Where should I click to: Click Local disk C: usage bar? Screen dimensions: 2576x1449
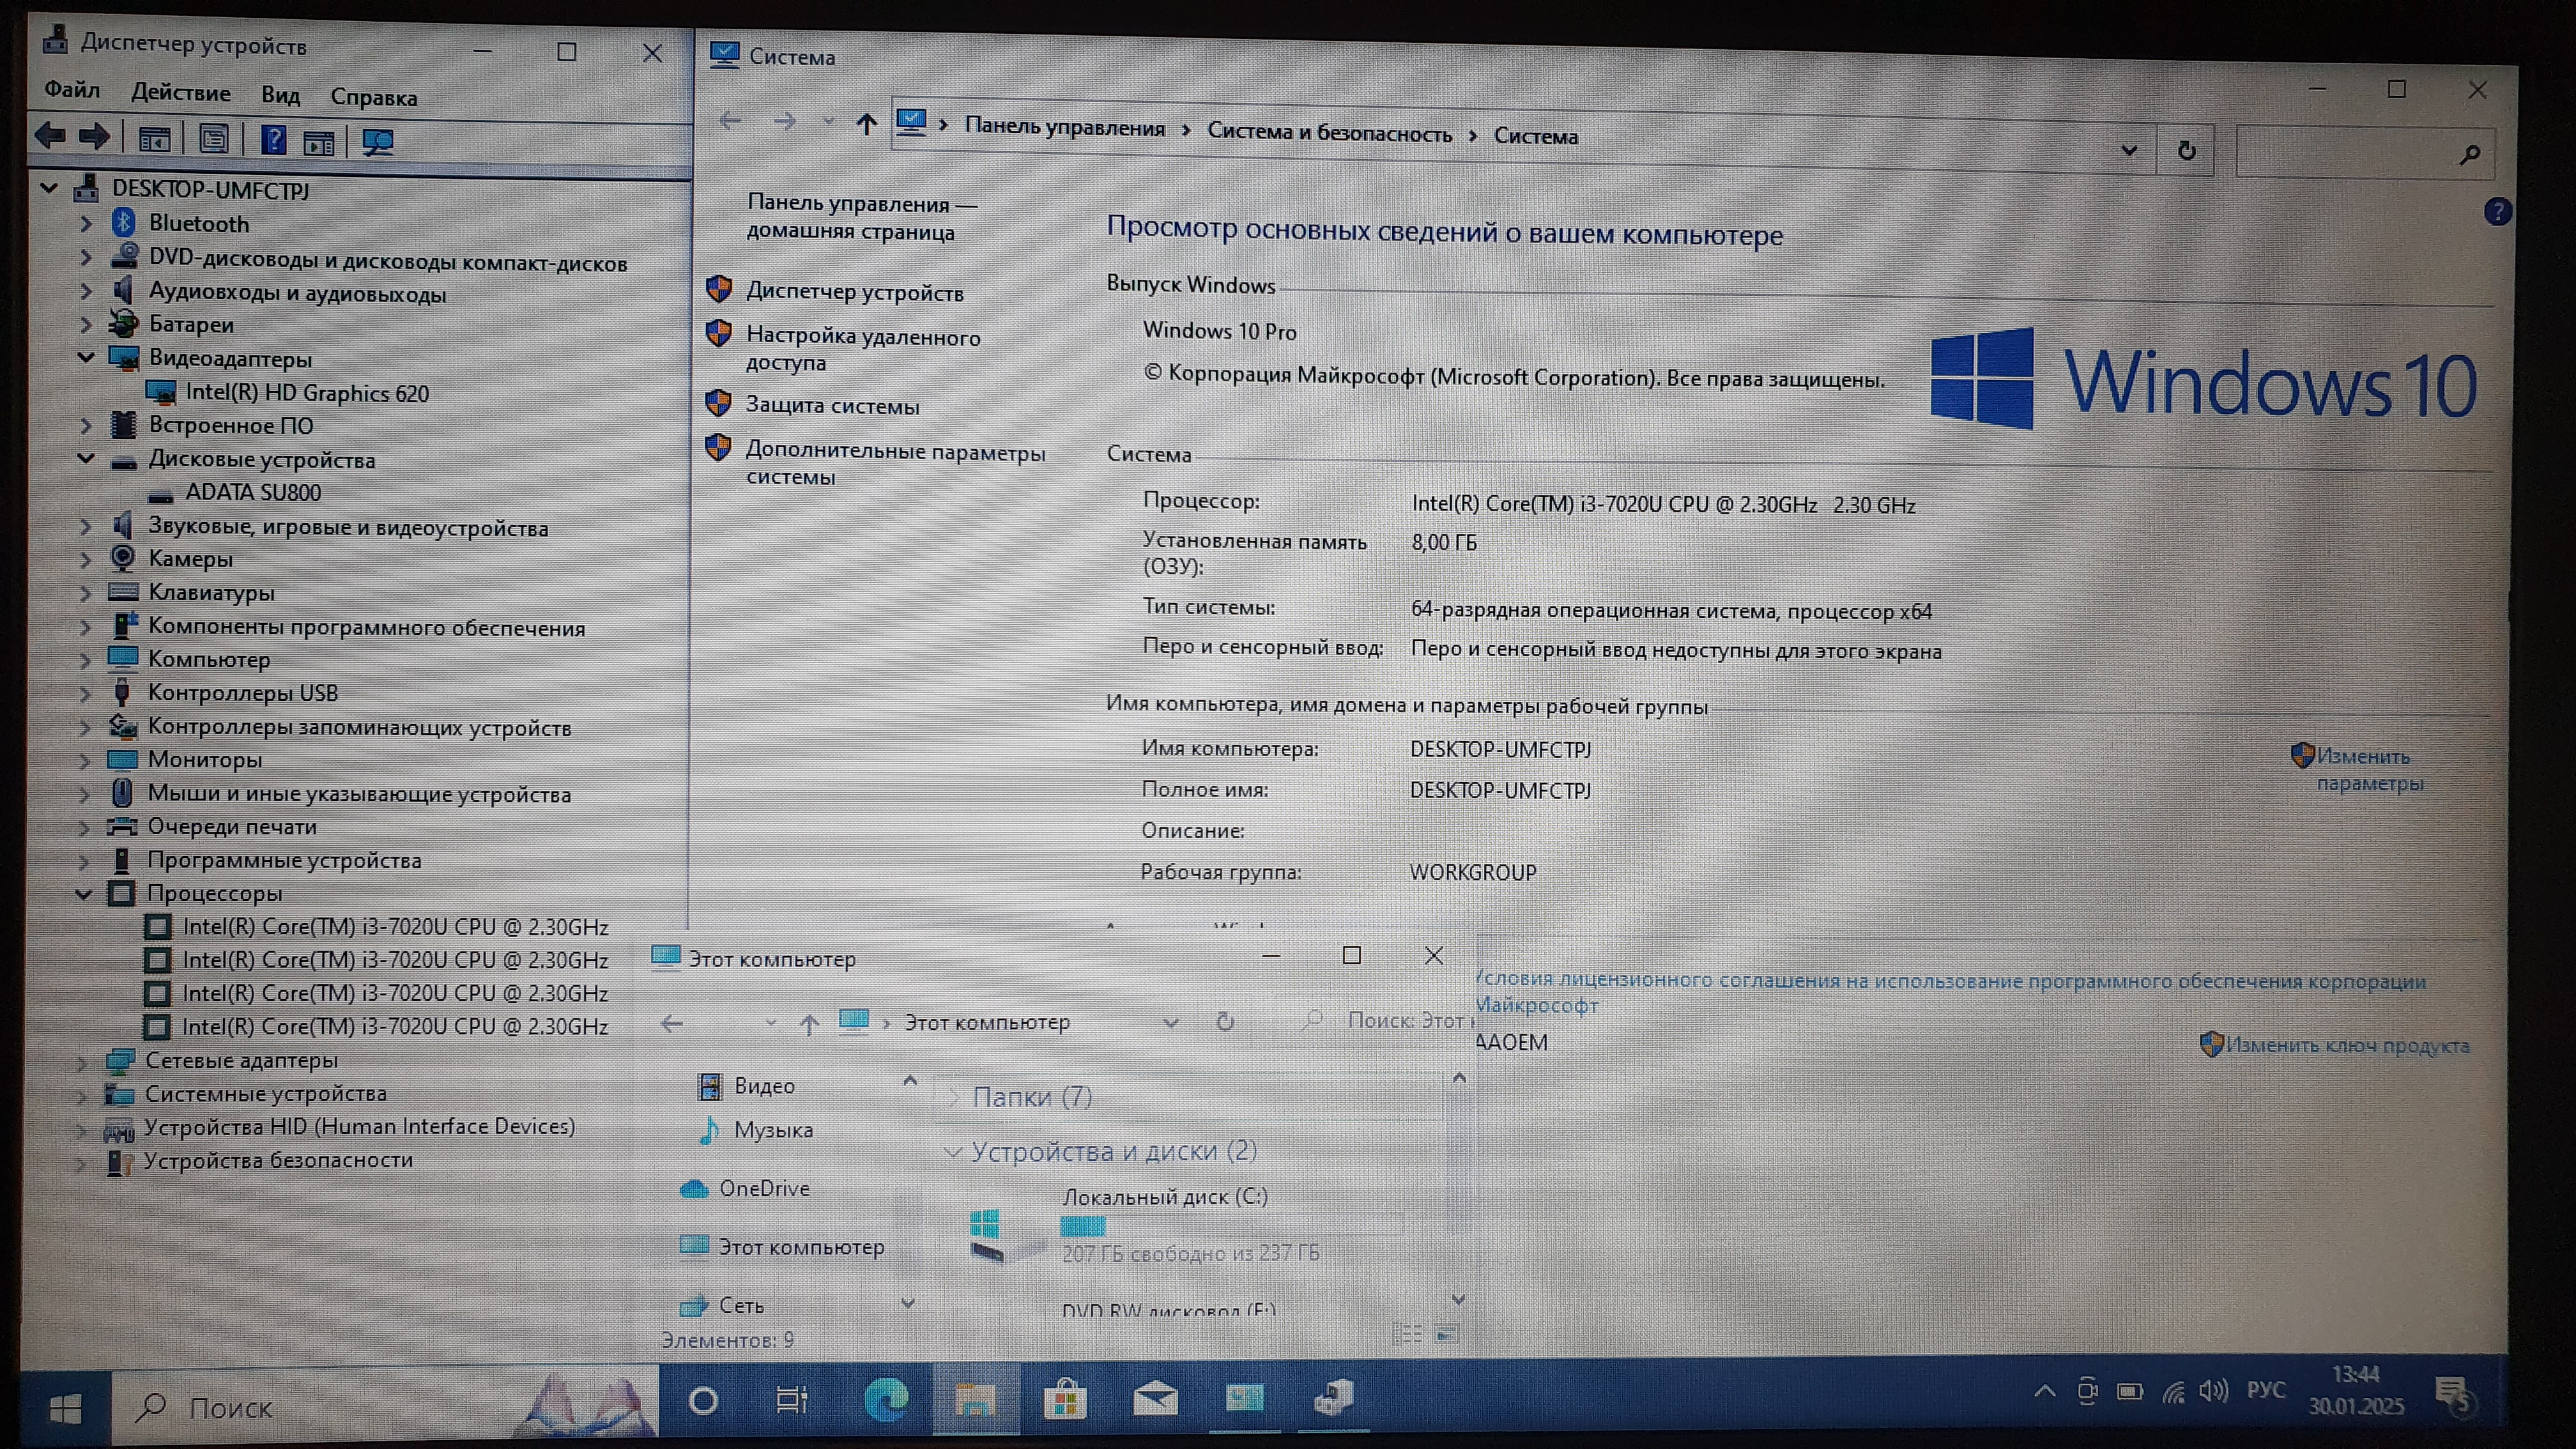point(1231,1226)
